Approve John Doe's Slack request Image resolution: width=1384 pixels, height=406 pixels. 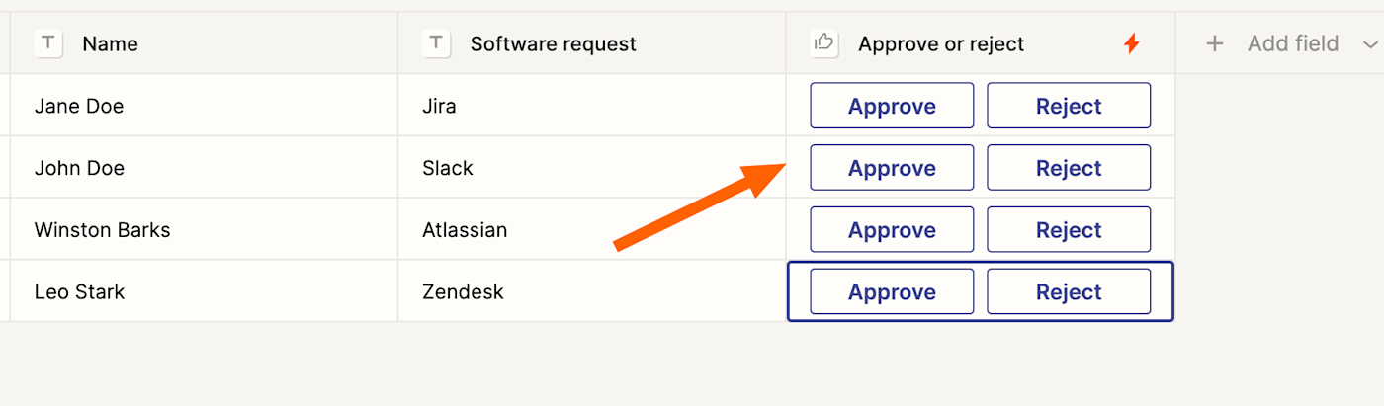892,168
